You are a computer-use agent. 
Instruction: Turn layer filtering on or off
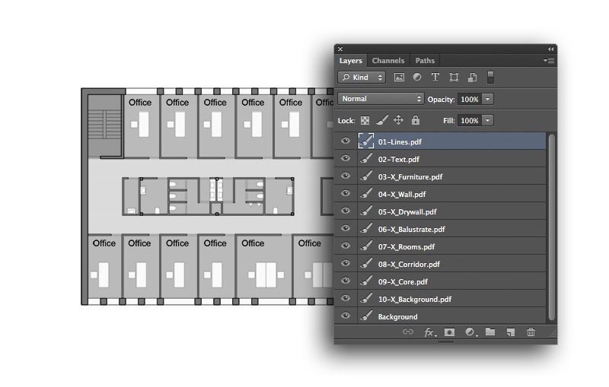tap(490, 77)
